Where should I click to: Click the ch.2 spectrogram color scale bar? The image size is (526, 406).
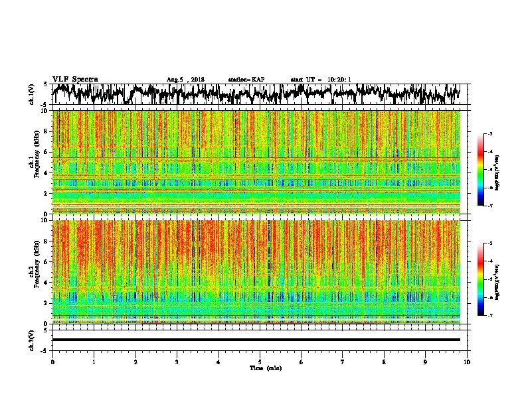pyautogui.click(x=480, y=279)
